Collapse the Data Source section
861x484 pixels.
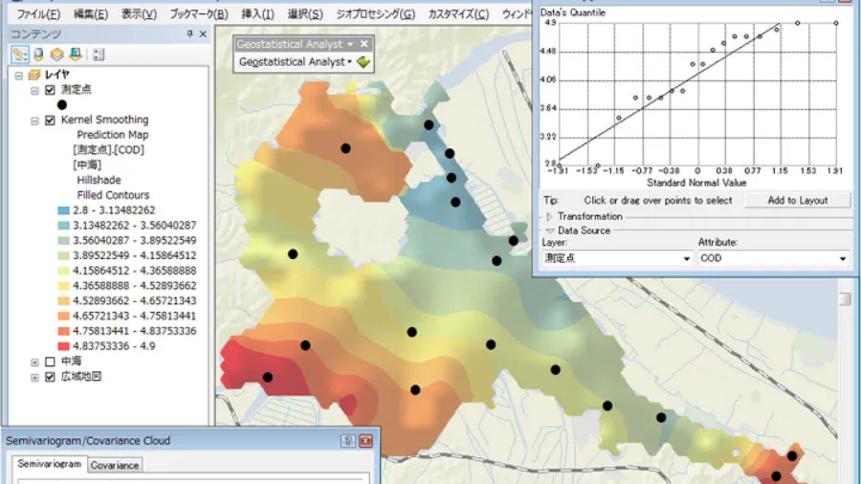(550, 231)
